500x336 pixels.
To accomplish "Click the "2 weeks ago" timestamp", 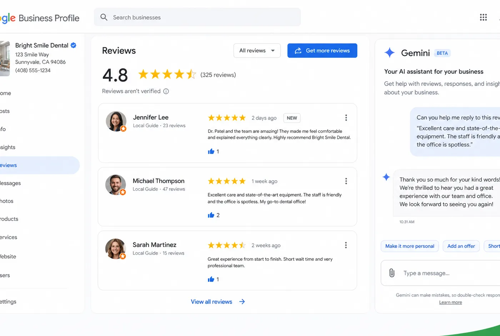I will click(x=266, y=245).
